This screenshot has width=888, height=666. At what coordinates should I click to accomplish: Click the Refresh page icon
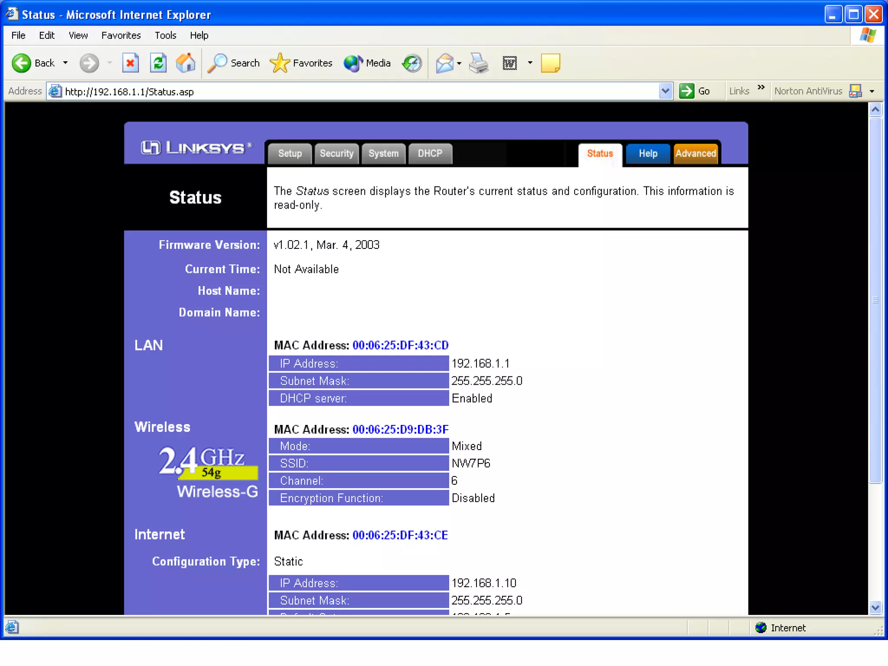pos(158,63)
